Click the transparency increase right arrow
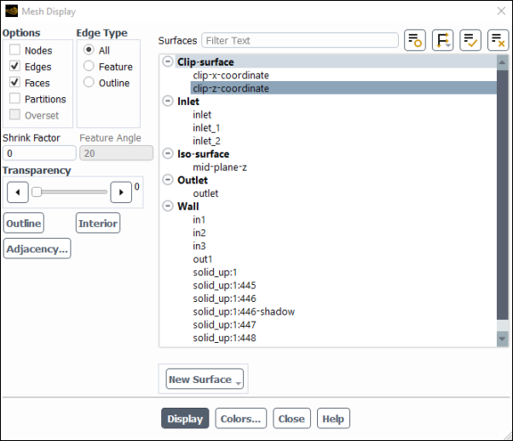Screen dimensions: 513x441 [121, 192]
